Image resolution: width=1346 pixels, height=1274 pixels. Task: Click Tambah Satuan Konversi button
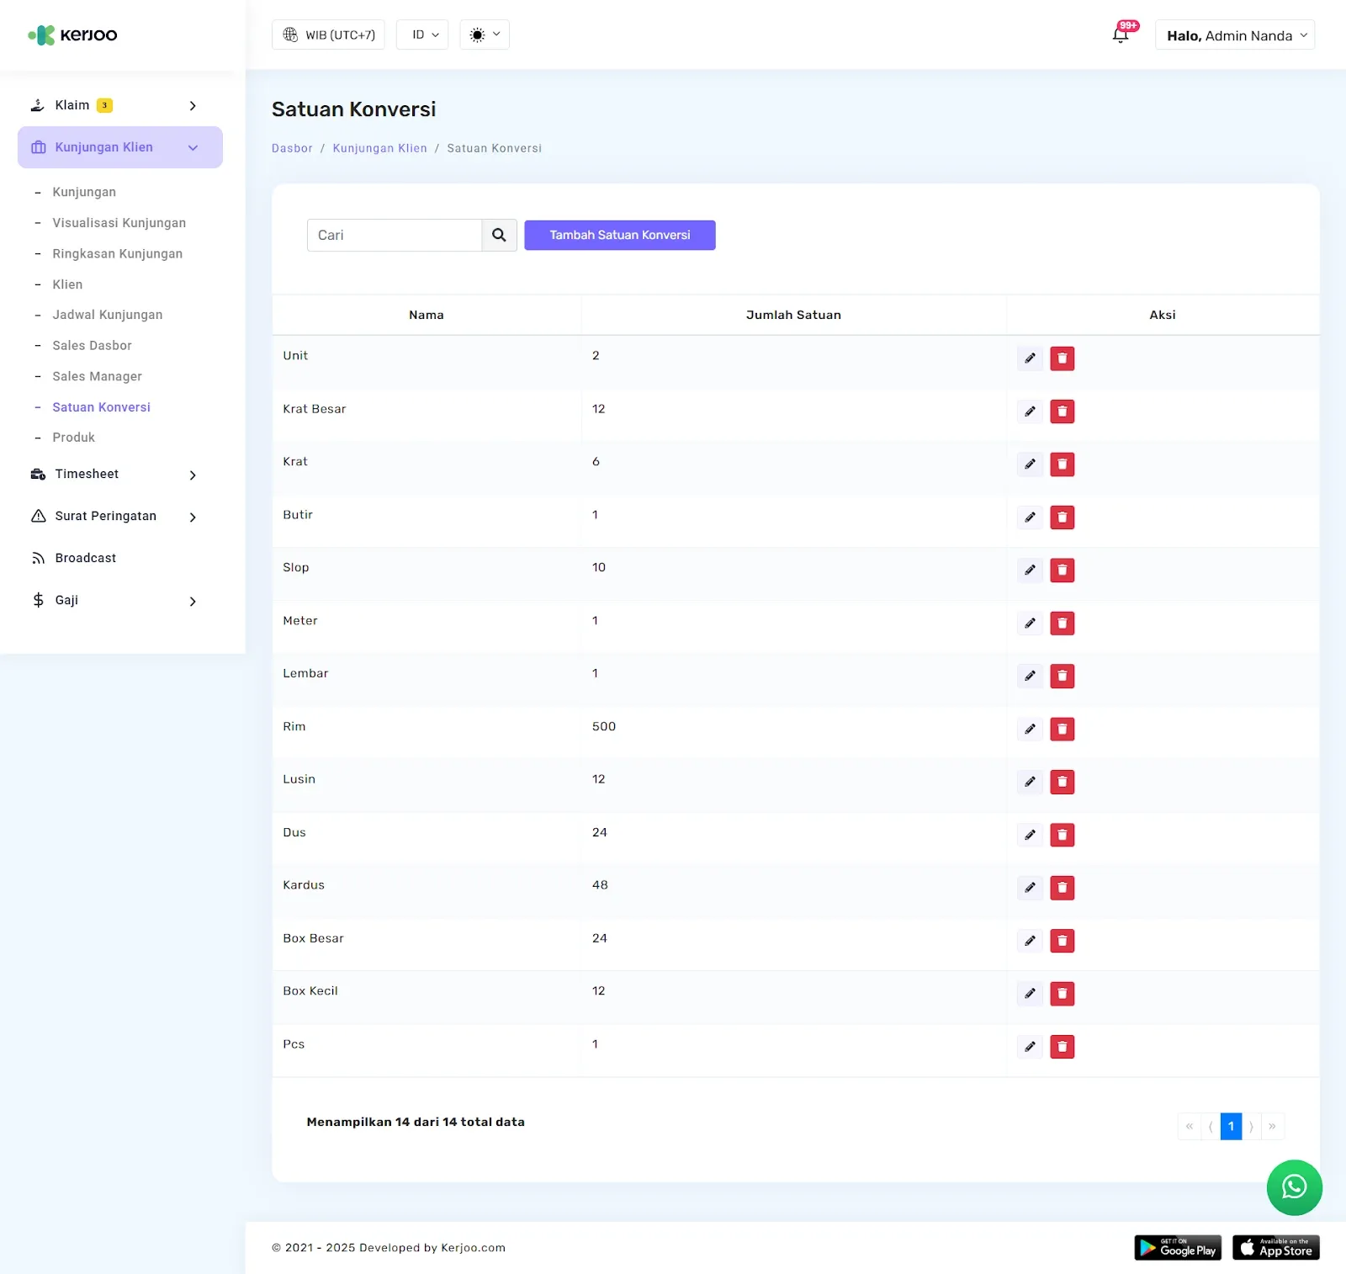[x=620, y=235]
